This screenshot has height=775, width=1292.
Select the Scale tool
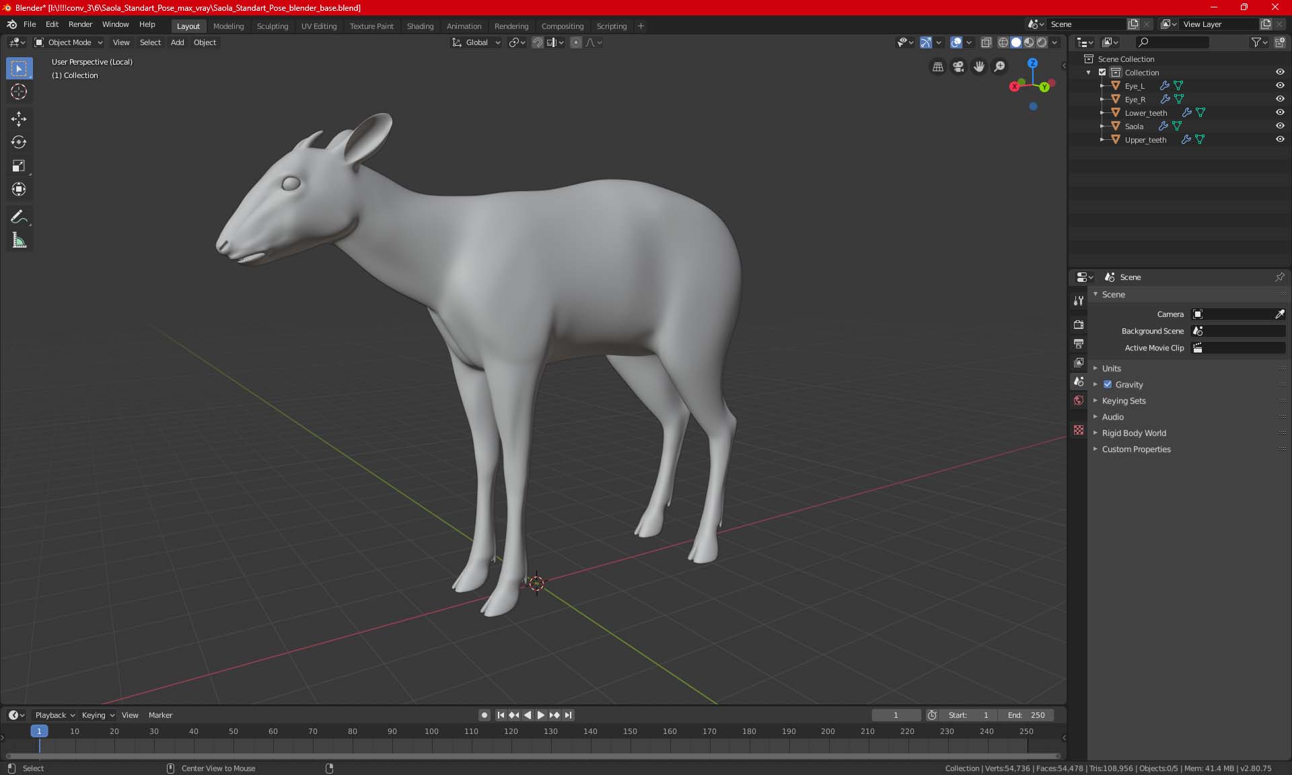(x=19, y=165)
